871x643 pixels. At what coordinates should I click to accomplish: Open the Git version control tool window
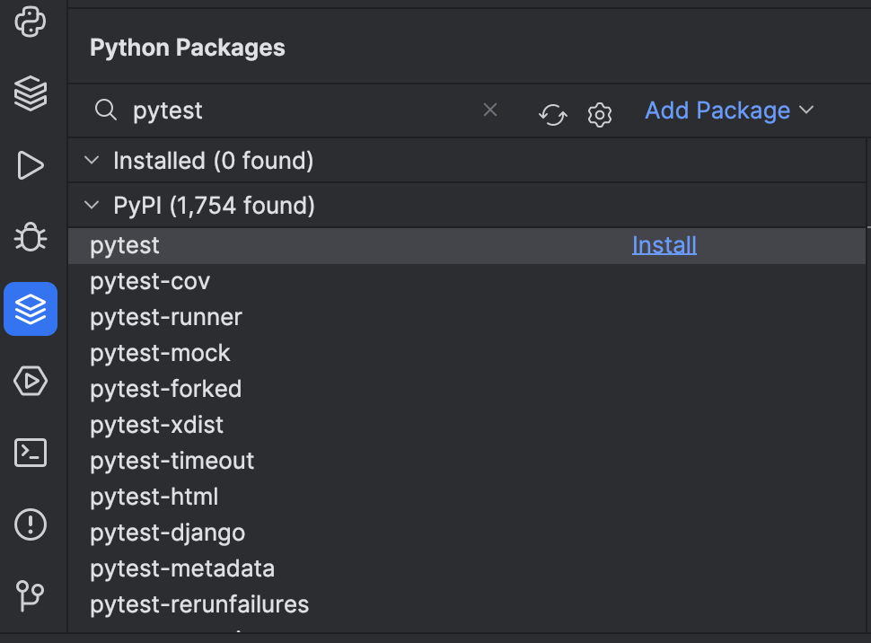point(31,596)
